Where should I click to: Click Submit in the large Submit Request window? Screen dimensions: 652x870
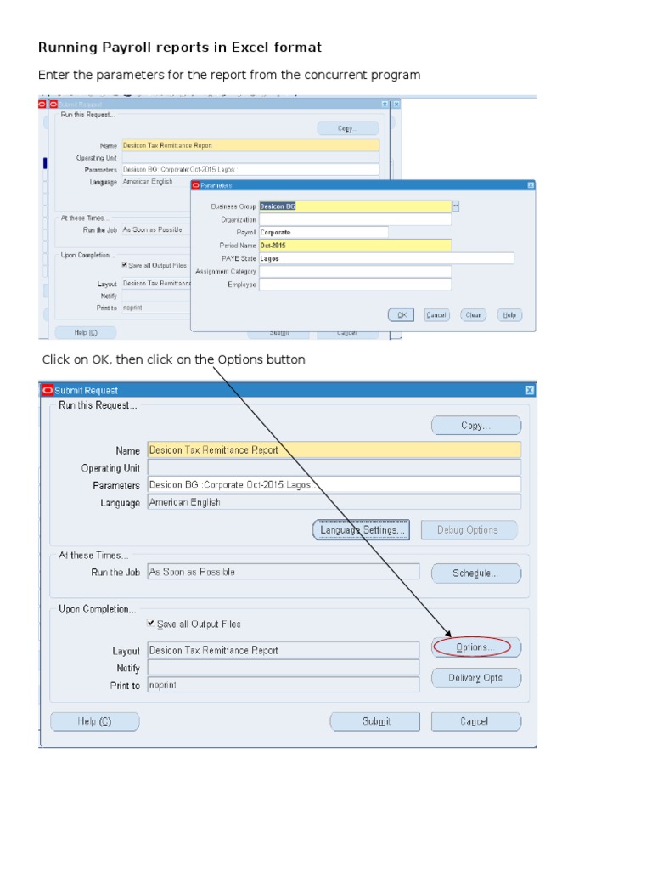(x=375, y=721)
